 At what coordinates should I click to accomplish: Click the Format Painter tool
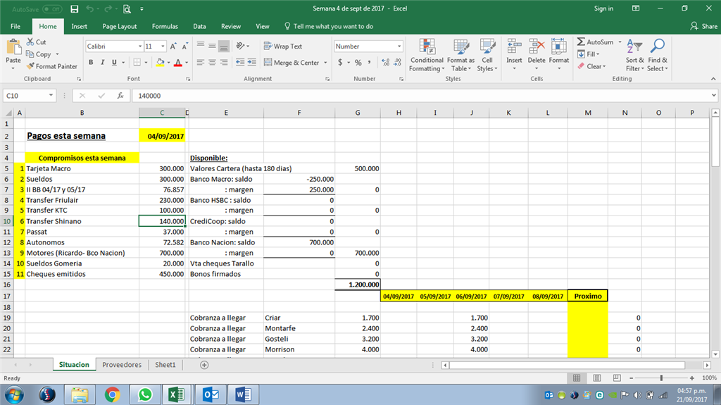(52, 66)
